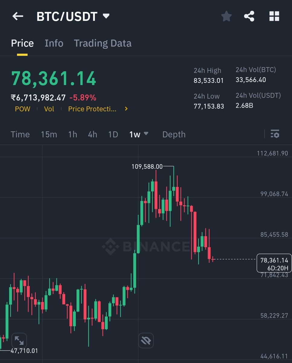Click the 99,068.74 axis label
Viewport: 292px width, 363px height.
[274, 194]
